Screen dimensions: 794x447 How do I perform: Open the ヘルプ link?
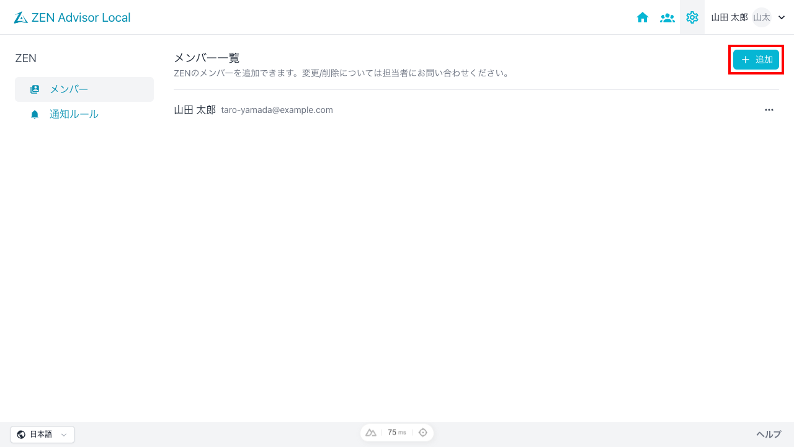click(768, 434)
